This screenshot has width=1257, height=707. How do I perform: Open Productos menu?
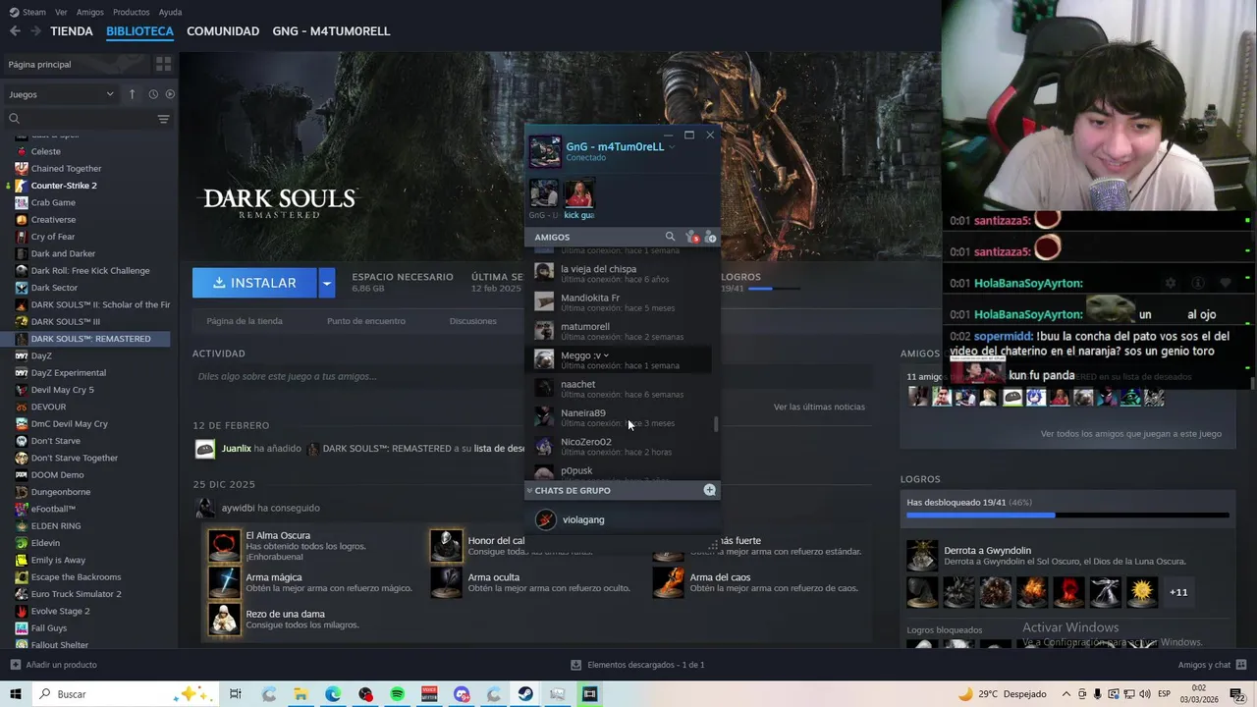coord(131,12)
